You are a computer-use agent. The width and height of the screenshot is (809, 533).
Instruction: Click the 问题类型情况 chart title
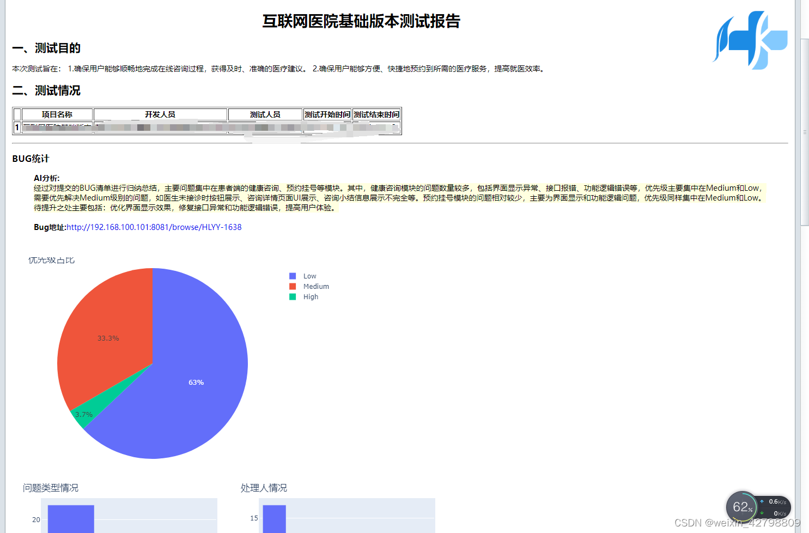[x=51, y=488]
